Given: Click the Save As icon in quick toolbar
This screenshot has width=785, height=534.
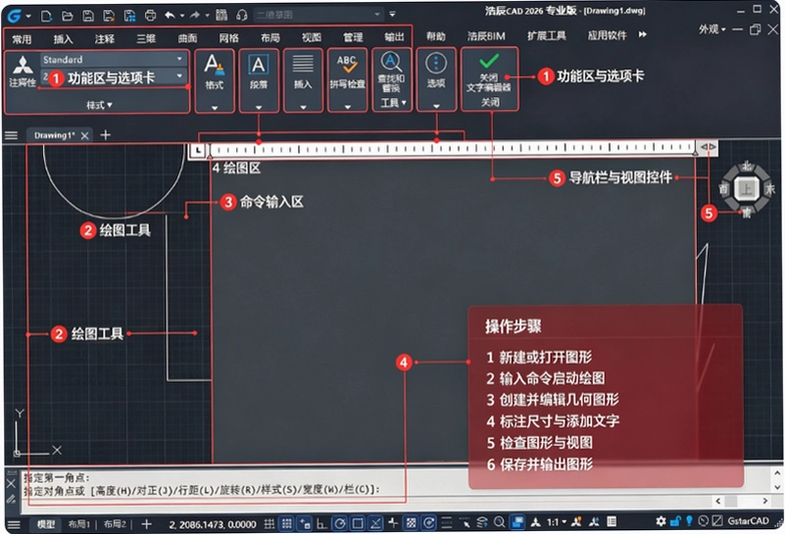Looking at the screenshot, I should 109,16.
